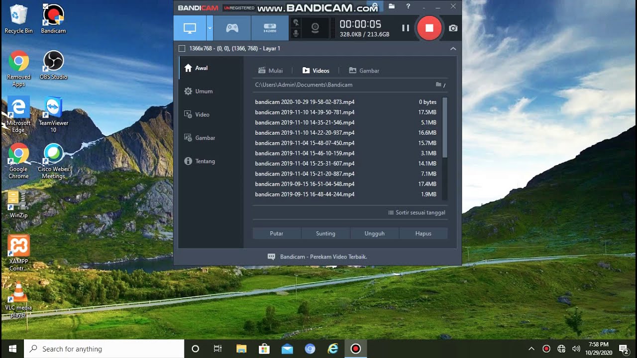Open OBS Studio desktop icon
Screen dimensions: 637x358
point(53,65)
